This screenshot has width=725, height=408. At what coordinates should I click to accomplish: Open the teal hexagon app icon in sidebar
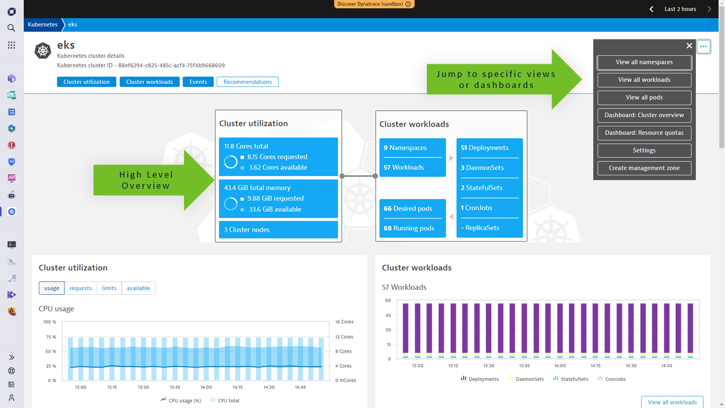(11, 128)
